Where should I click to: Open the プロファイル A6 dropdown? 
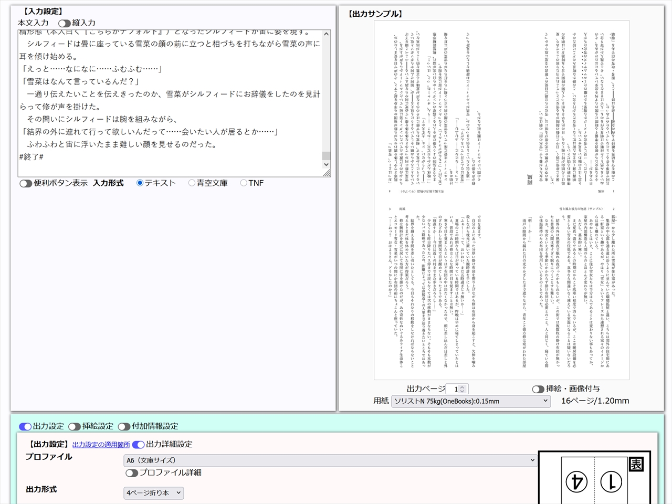(x=330, y=460)
